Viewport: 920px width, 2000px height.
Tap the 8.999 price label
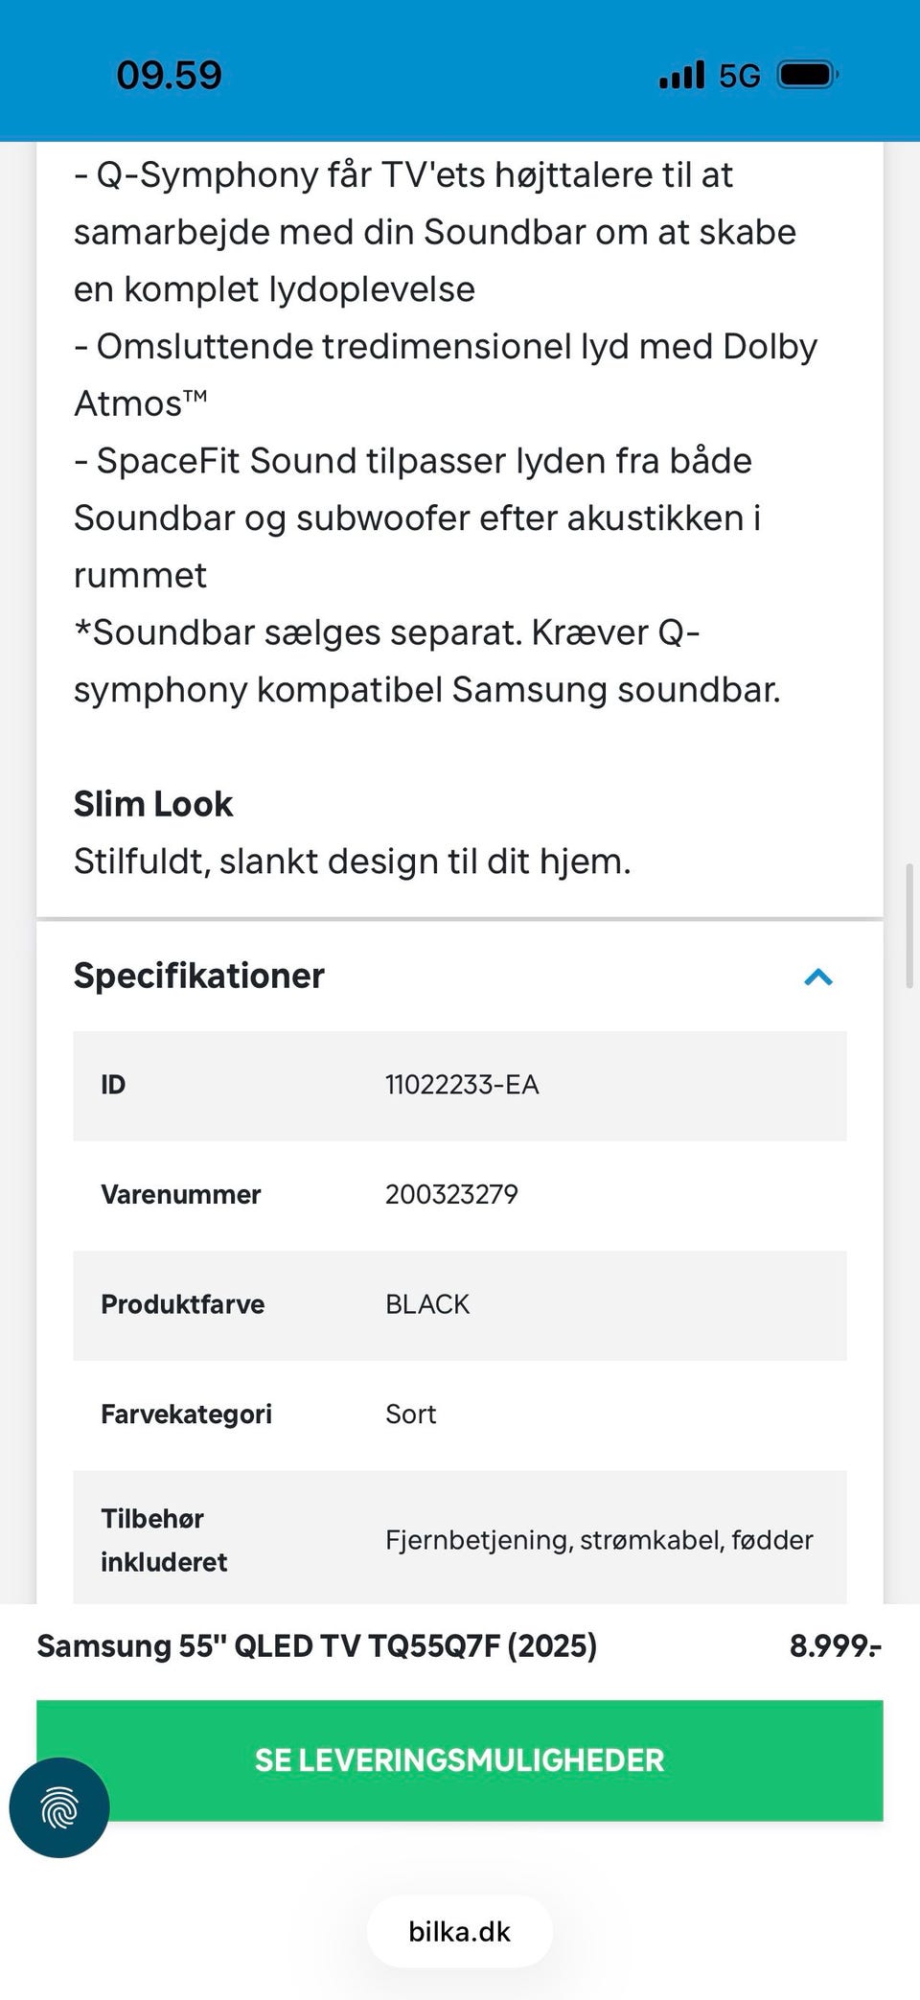(835, 1645)
